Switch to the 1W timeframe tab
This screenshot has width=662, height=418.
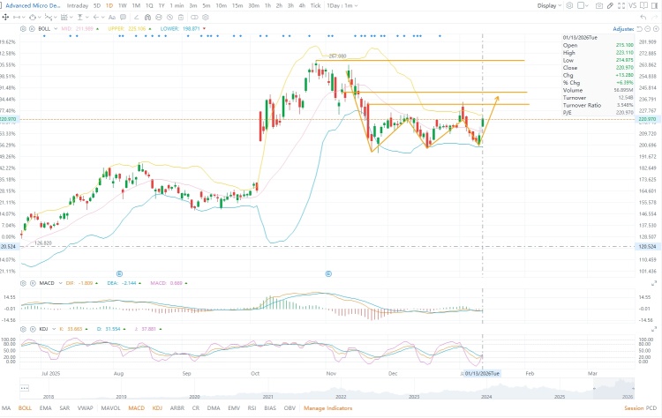[123, 5]
